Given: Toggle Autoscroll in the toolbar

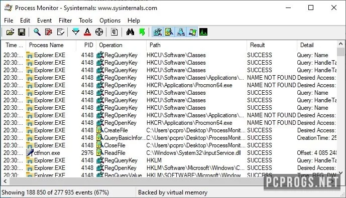Looking at the screenshot, I should pos(49,32).
